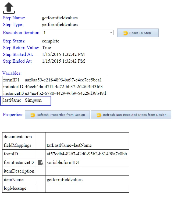Click the Step Name label
178x197 pixels.
coord(14,18)
